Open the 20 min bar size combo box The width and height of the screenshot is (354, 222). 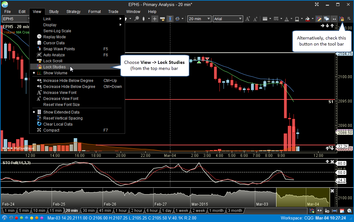point(199,19)
